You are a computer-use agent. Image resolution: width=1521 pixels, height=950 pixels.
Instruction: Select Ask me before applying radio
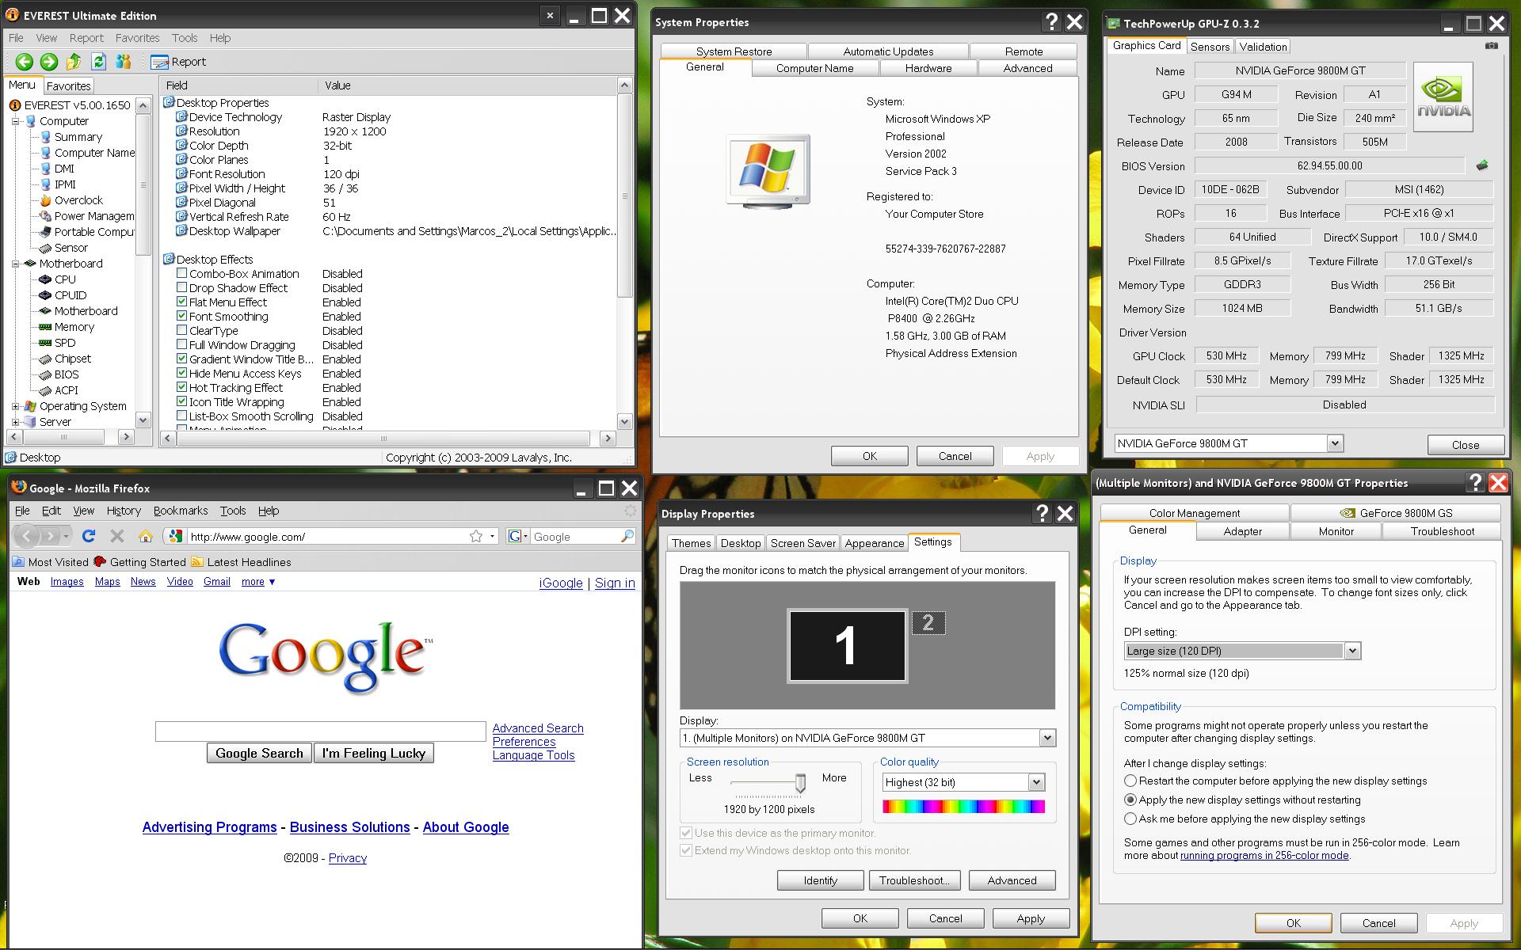(x=1130, y=819)
